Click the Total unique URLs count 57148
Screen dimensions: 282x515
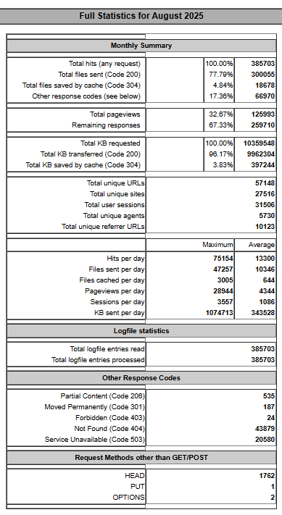click(265, 183)
